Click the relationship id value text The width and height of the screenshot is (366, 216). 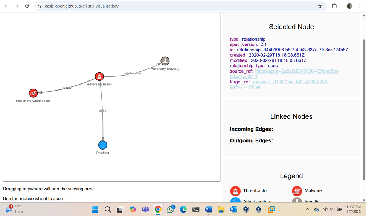point(293,50)
